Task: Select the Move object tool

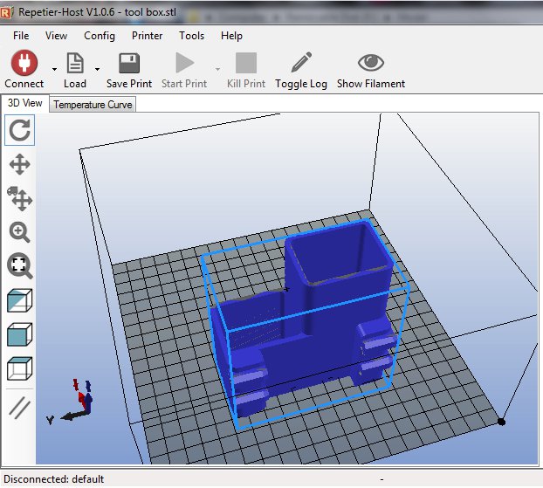Action: click(20, 198)
